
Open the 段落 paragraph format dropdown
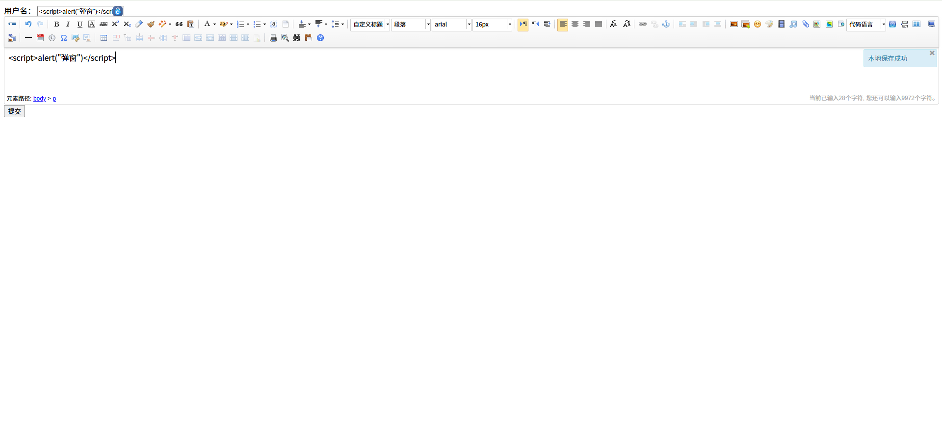[x=411, y=24]
